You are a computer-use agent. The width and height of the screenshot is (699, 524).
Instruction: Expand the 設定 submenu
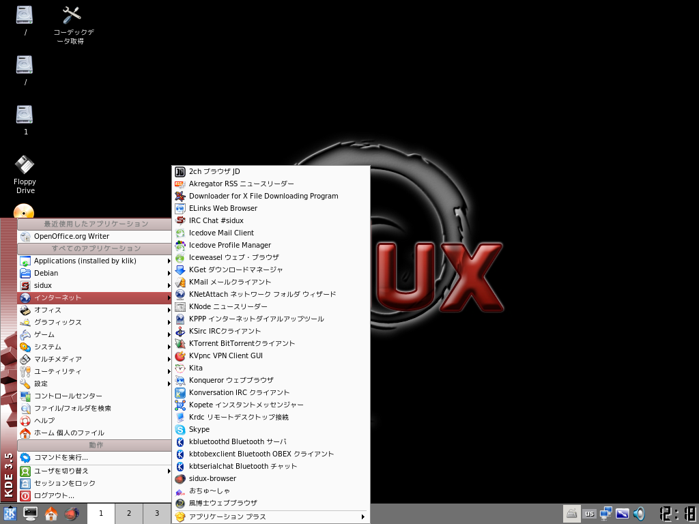(94, 383)
